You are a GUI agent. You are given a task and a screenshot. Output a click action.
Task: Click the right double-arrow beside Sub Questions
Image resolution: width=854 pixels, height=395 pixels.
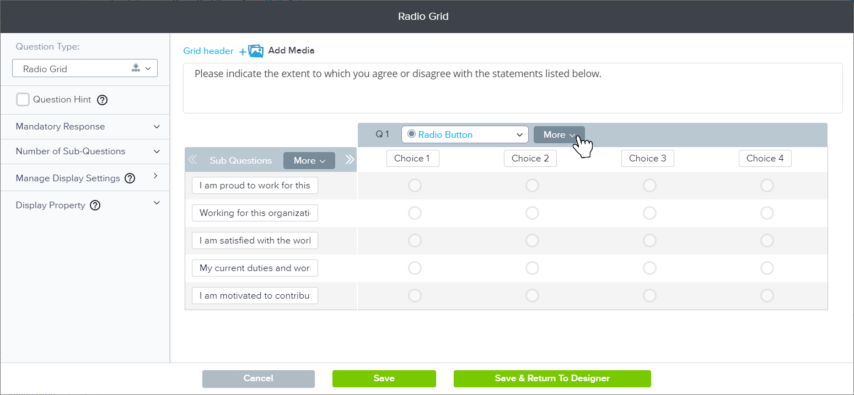click(x=350, y=160)
